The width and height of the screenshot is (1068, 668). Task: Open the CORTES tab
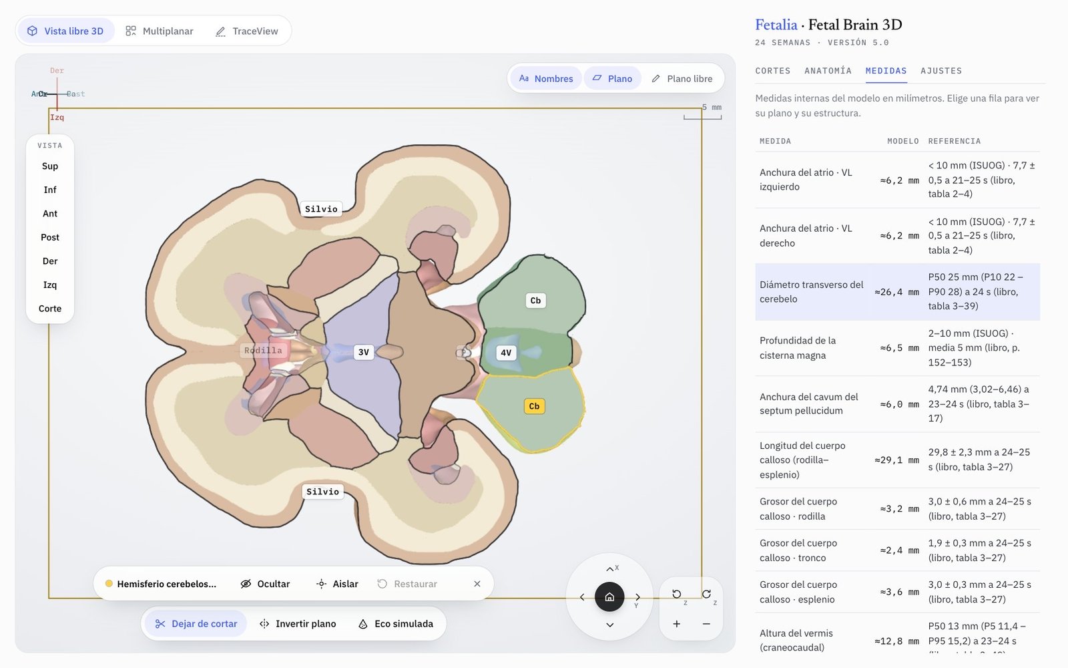click(773, 71)
